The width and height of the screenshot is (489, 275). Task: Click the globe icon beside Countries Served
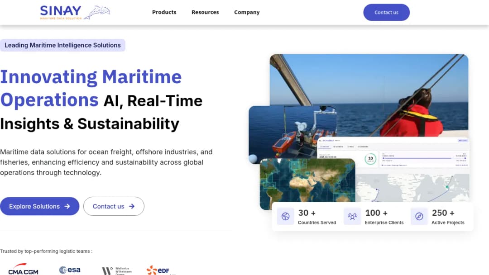(x=285, y=217)
